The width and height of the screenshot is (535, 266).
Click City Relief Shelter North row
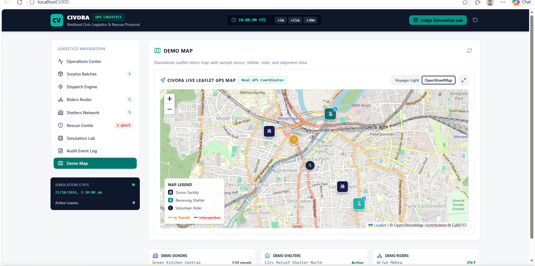pos(314,262)
